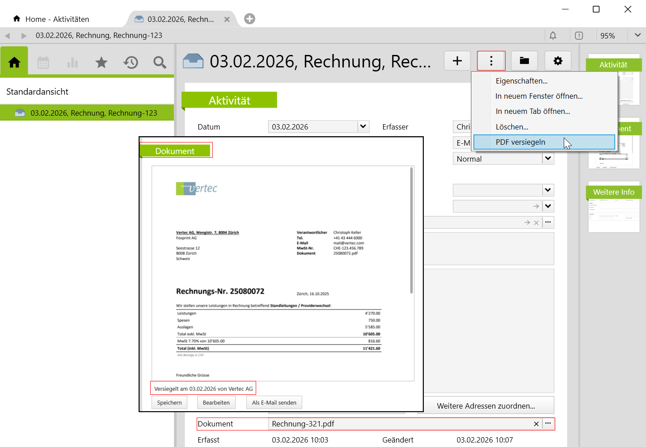Image resolution: width=646 pixels, height=447 pixels.
Task: Click the search magnifier icon
Action: pyautogui.click(x=160, y=63)
